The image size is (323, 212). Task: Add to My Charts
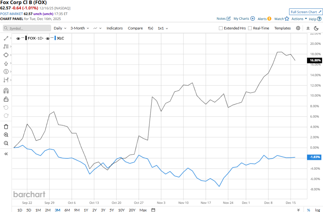click(x=244, y=18)
